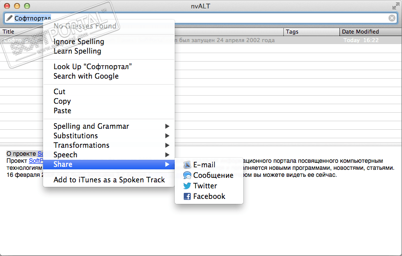Expand Spelling and Grammar submenu arrow
Image resolution: width=402 pixels, height=256 pixels.
(167, 126)
